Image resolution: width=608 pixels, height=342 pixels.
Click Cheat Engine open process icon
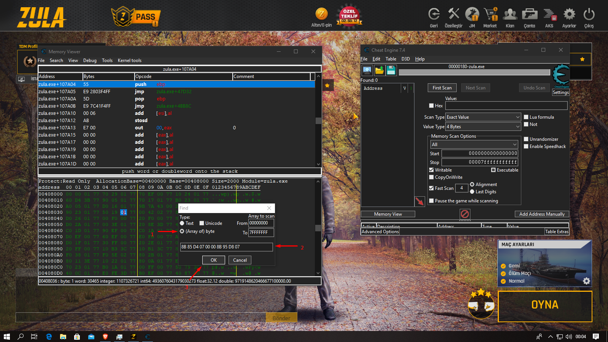point(367,70)
